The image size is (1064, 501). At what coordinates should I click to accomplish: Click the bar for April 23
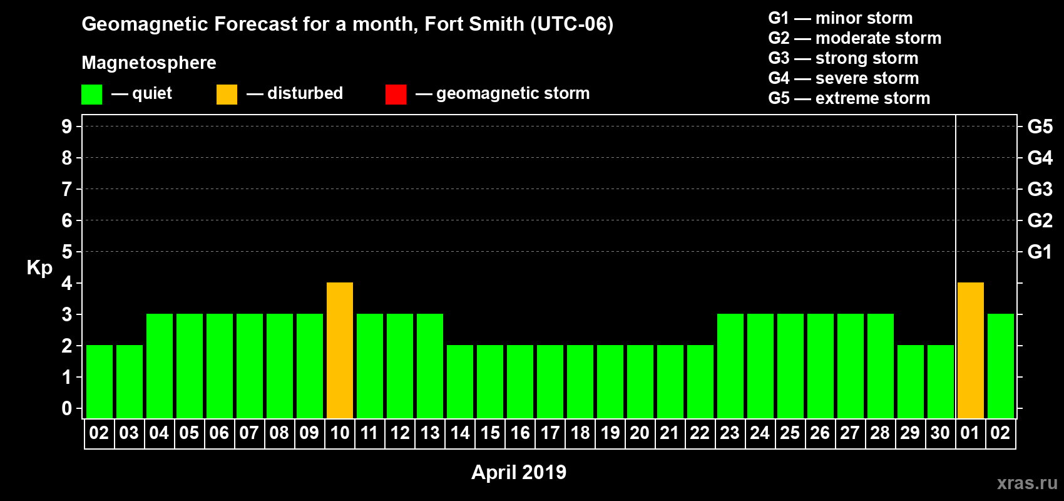(x=730, y=366)
